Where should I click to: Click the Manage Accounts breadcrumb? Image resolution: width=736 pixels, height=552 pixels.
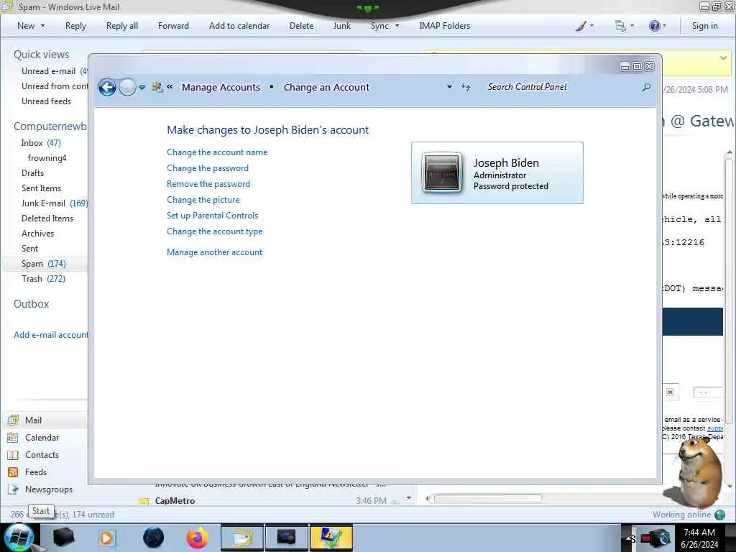(221, 87)
